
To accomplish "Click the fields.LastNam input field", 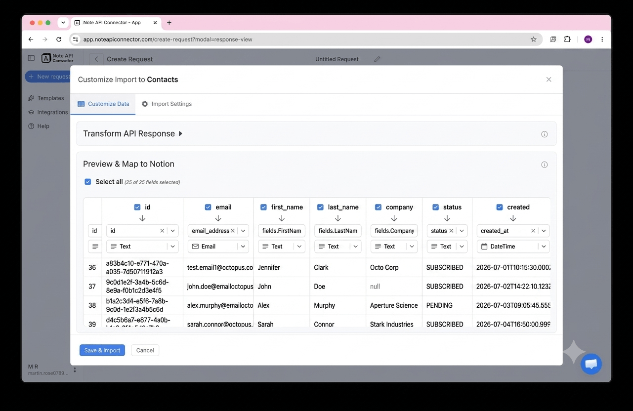I will [338, 231].
